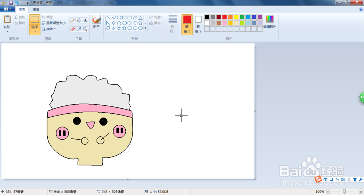Choose the Triangle shape
This screenshot has height=195, width=364.
(x=141, y=17)
